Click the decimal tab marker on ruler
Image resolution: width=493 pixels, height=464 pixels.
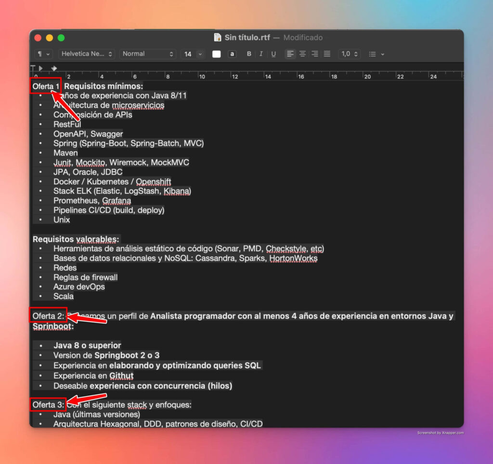coord(54,68)
